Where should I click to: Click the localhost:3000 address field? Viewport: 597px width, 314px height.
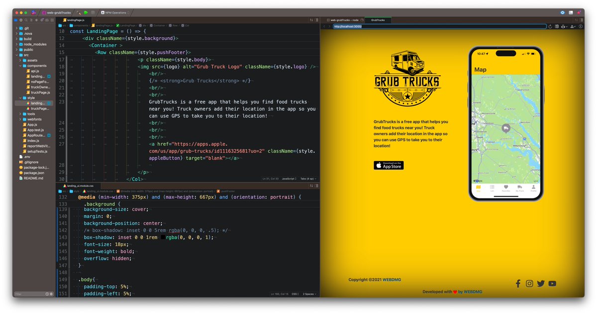(x=439, y=26)
